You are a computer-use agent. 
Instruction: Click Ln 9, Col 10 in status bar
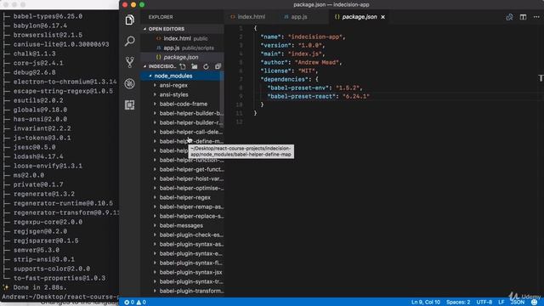coord(425,303)
